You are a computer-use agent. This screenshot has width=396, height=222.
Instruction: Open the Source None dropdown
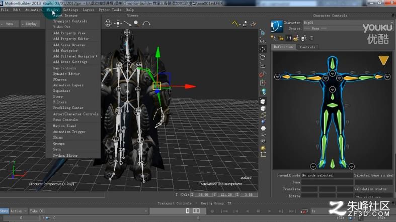click(x=348, y=29)
